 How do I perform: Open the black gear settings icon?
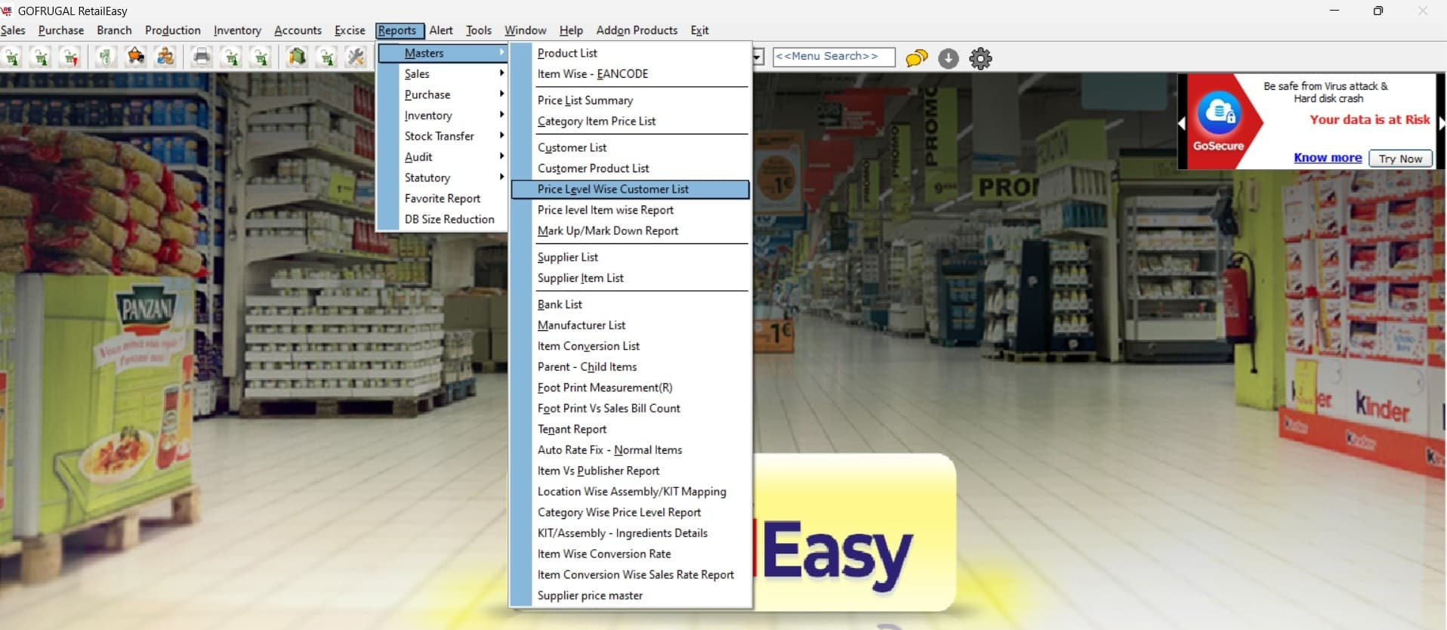coord(980,58)
